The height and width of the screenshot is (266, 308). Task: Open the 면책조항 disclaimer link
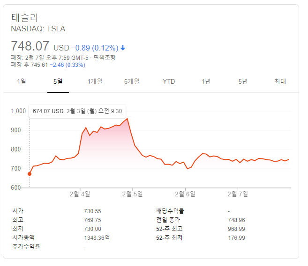[x=104, y=58]
